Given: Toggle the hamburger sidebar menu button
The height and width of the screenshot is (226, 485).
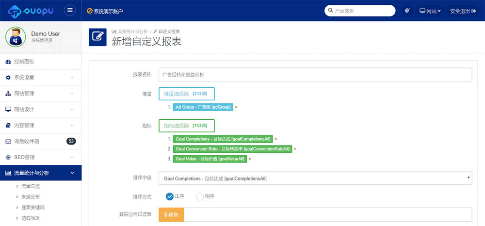Looking at the screenshot, I should coord(70,10).
